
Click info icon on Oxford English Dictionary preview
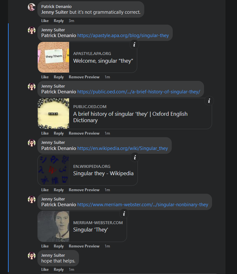click(x=209, y=101)
